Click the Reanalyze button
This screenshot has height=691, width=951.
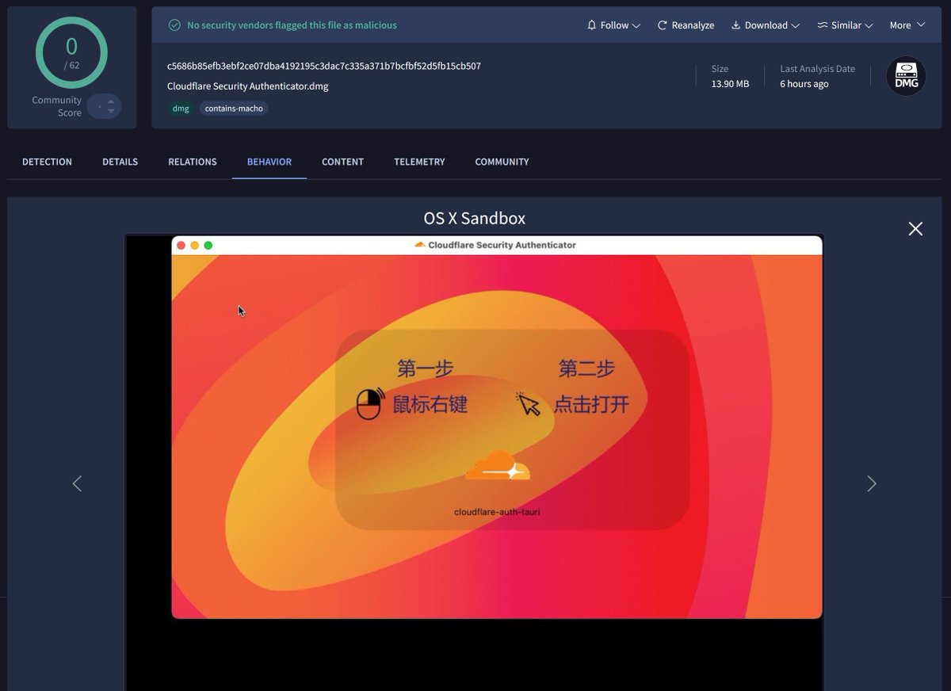686,25
